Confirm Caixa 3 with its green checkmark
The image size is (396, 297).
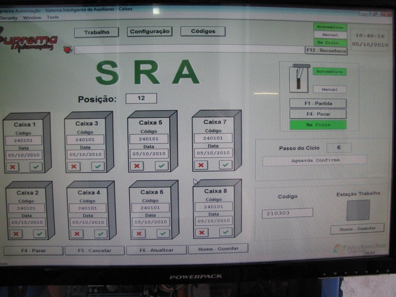(x=98, y=166)
